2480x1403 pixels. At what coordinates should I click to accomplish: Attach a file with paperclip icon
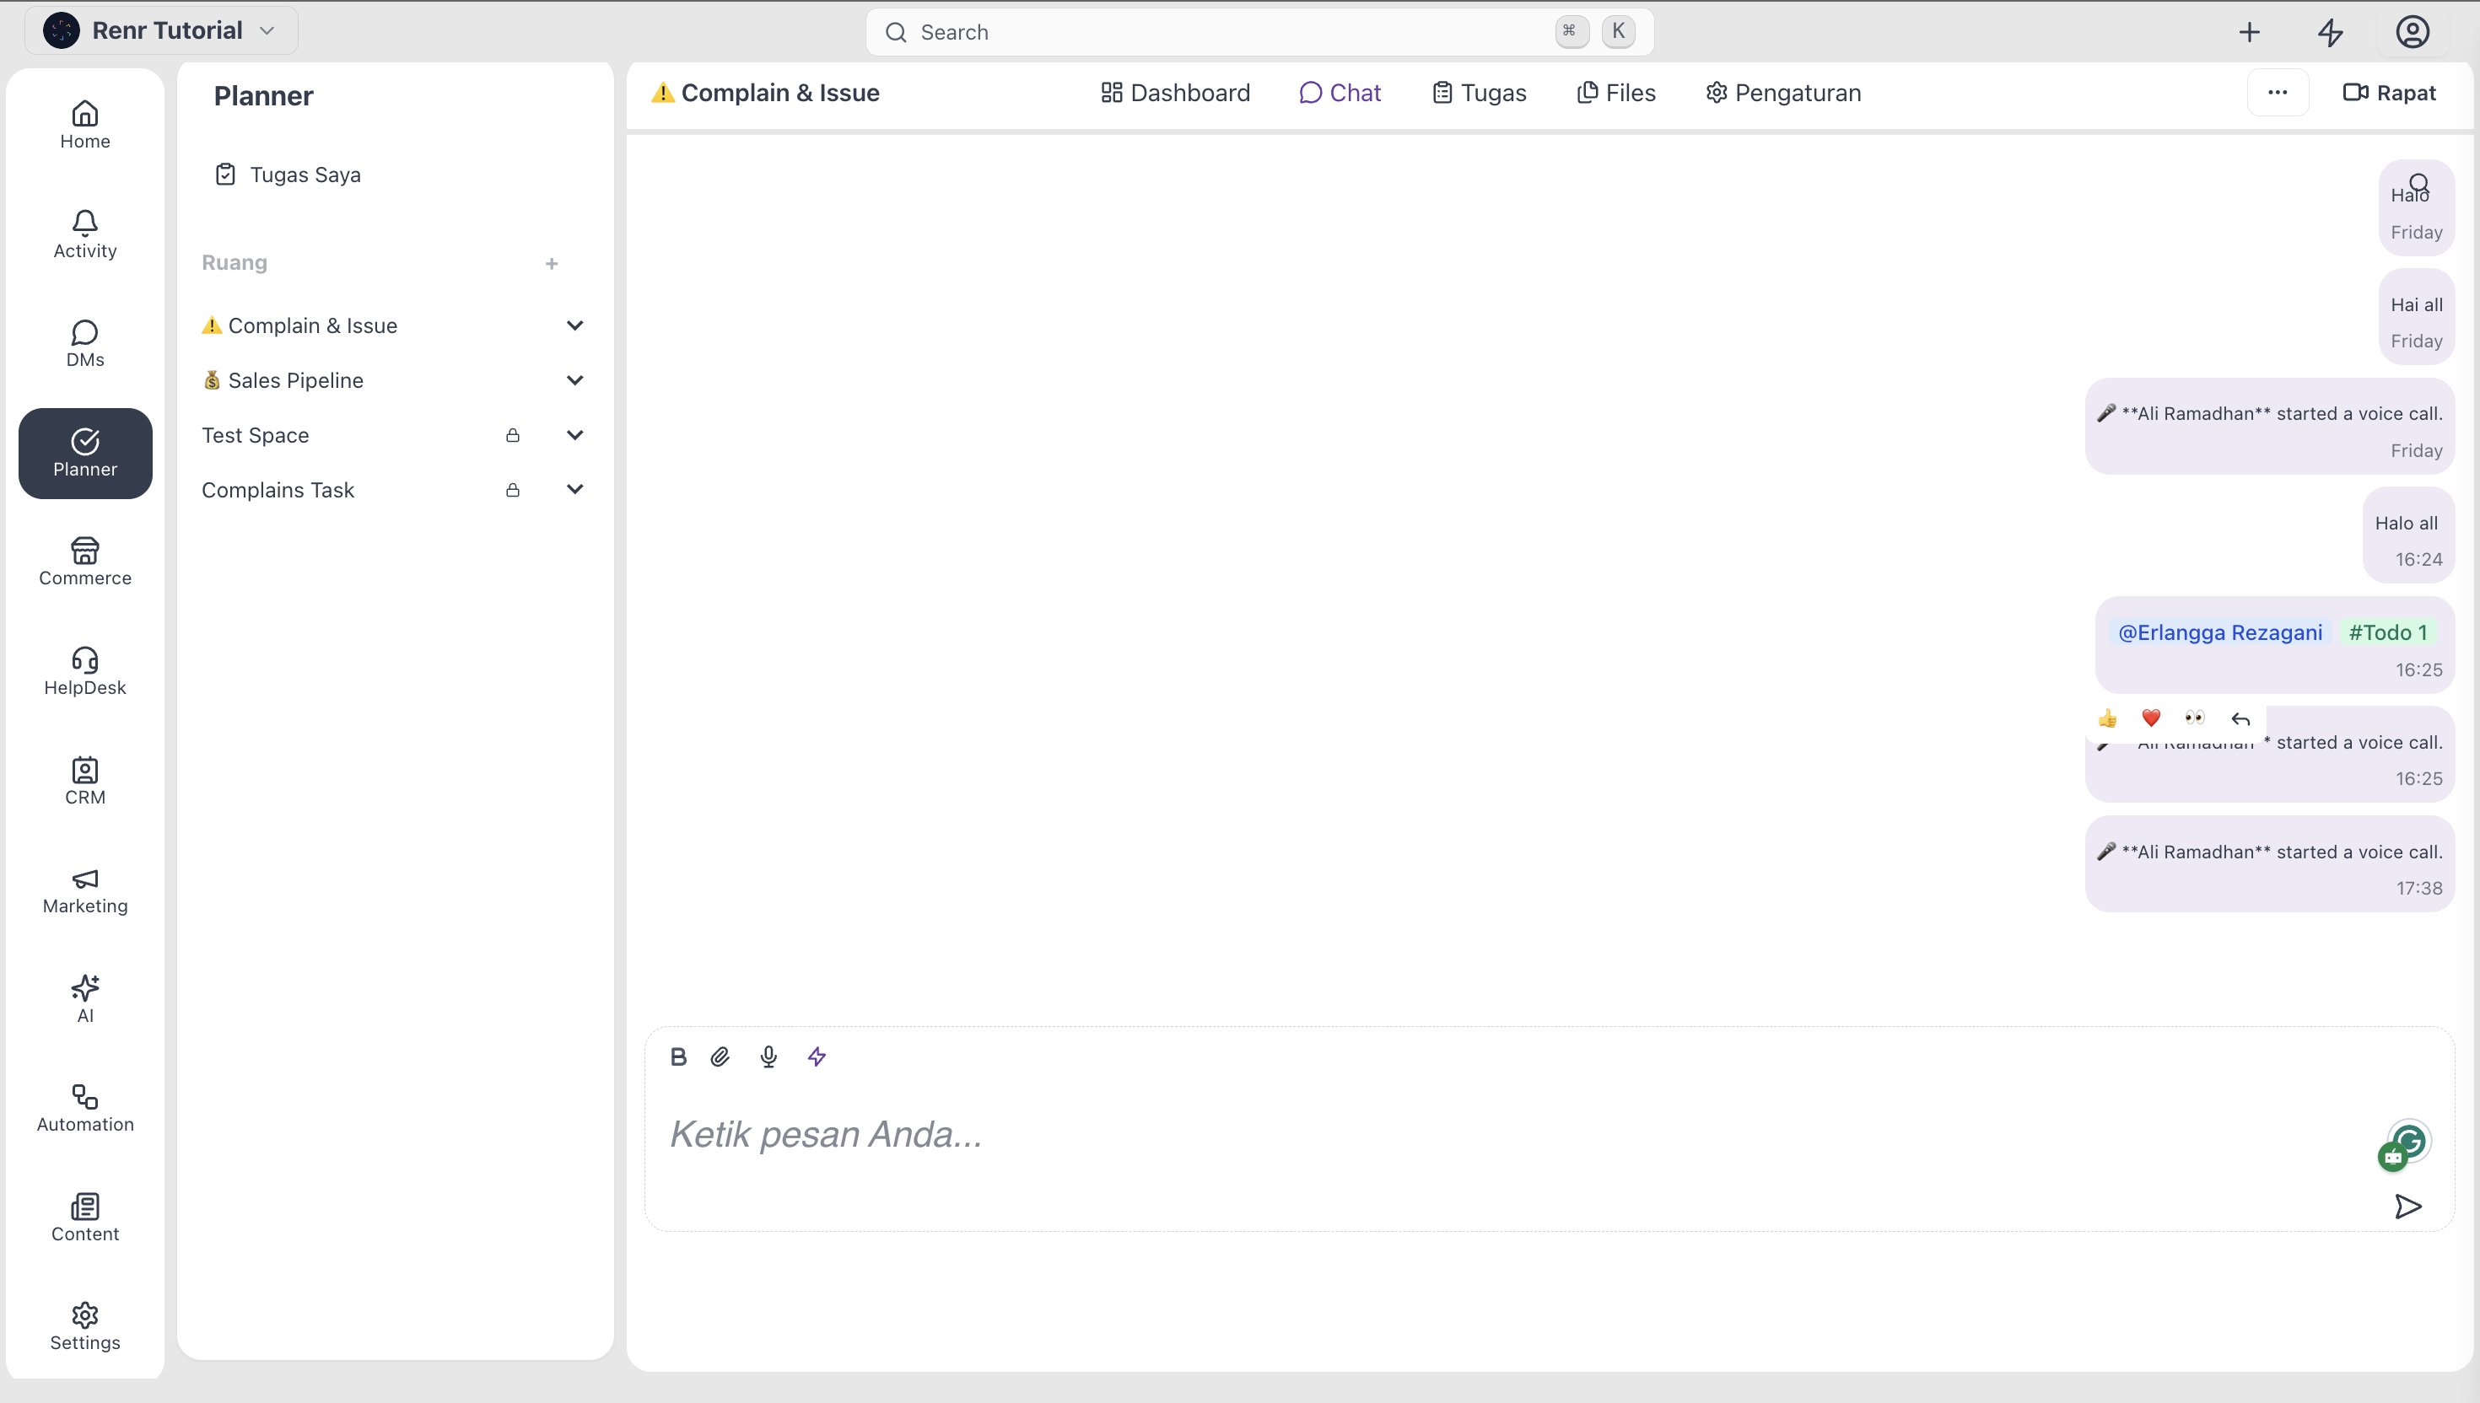coord(720,1057)
